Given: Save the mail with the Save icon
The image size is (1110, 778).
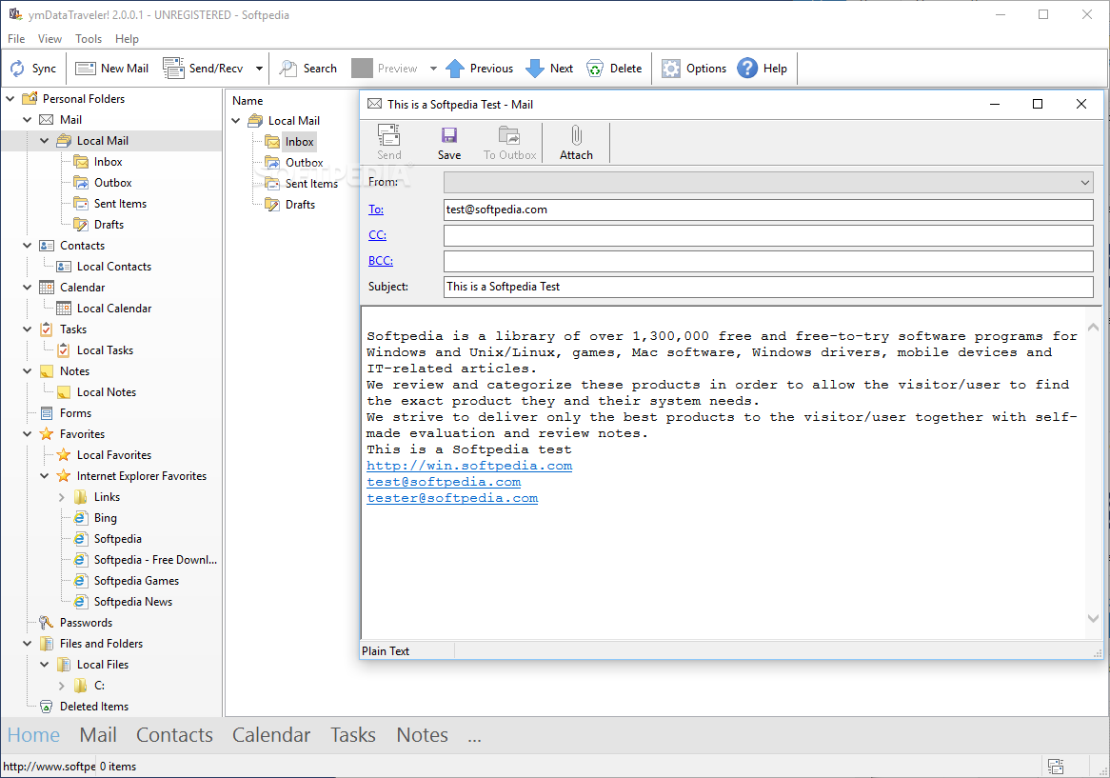Looking at the screenshot, I should 448,135.
